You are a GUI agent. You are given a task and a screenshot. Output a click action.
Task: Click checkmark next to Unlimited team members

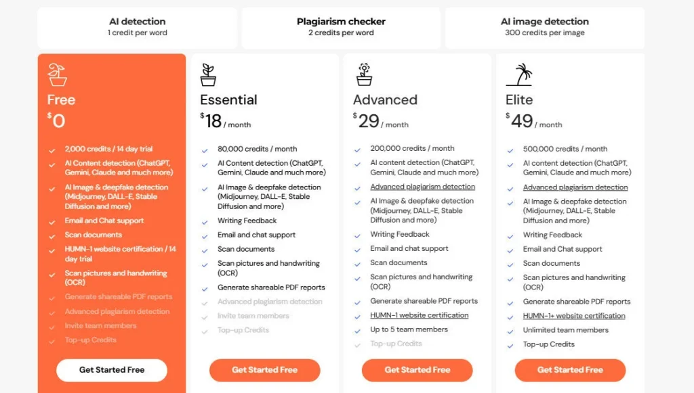point(510,331)
